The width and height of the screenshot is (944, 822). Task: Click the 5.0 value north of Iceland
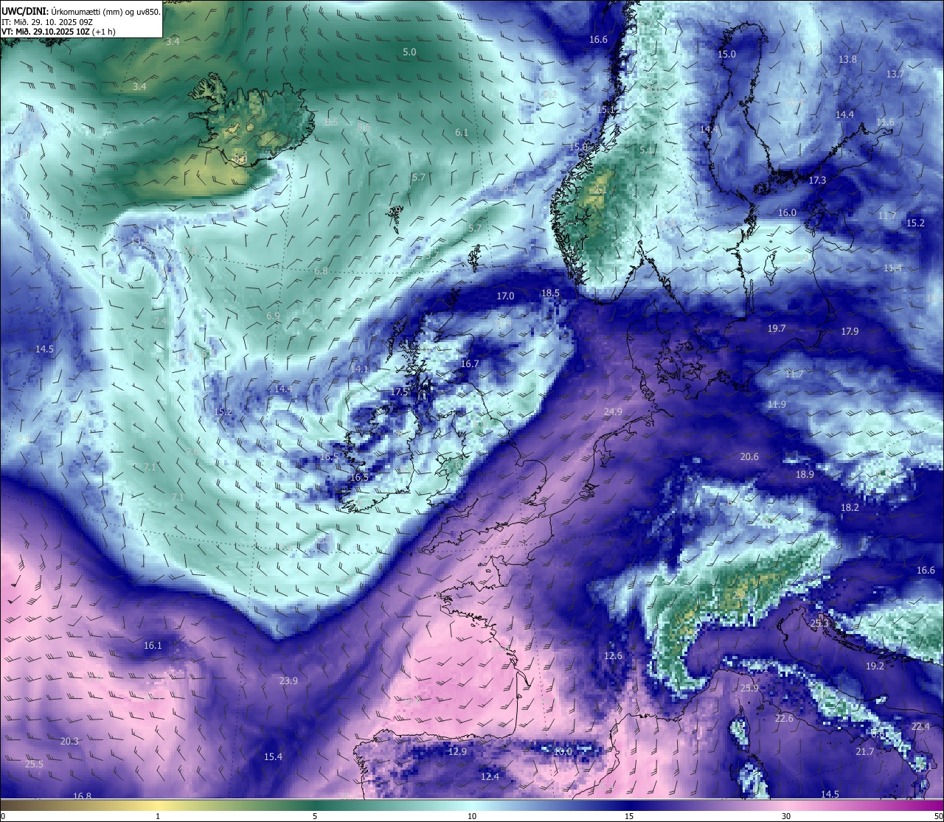(x=409, y=52)
